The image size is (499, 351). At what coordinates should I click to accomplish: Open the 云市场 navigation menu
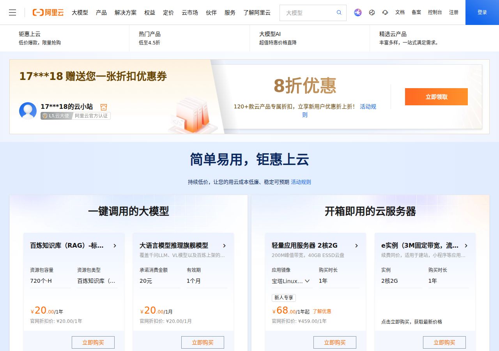click(190, 12)
